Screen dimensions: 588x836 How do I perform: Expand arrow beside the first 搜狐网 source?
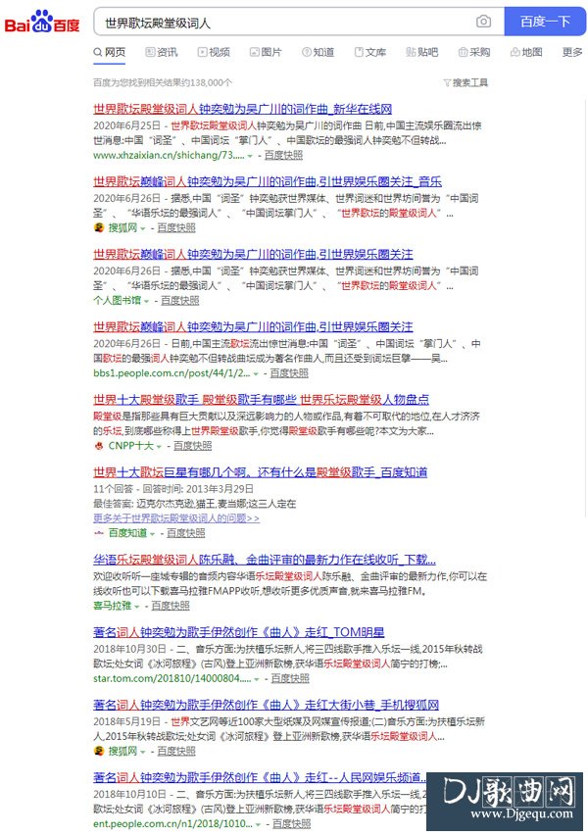pos(143,228)
